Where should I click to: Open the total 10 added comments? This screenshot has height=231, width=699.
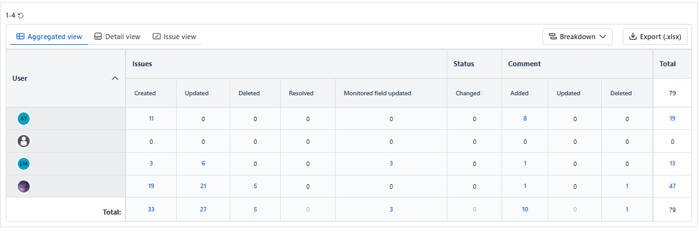tap(525, 209)
